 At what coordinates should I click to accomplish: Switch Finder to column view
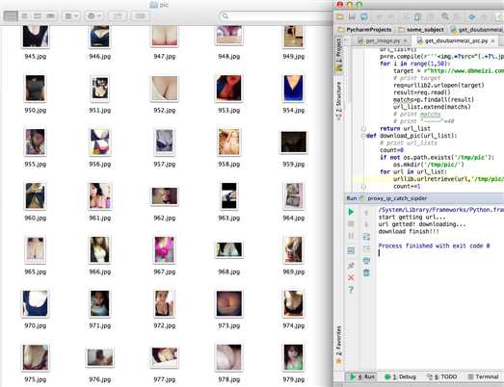38,15
